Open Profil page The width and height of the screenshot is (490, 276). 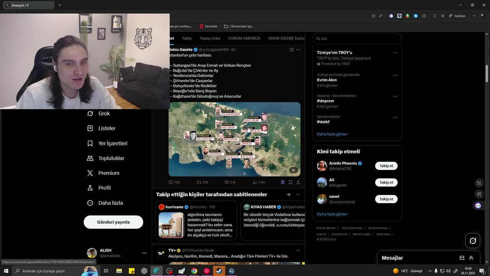tap(99, 188)
